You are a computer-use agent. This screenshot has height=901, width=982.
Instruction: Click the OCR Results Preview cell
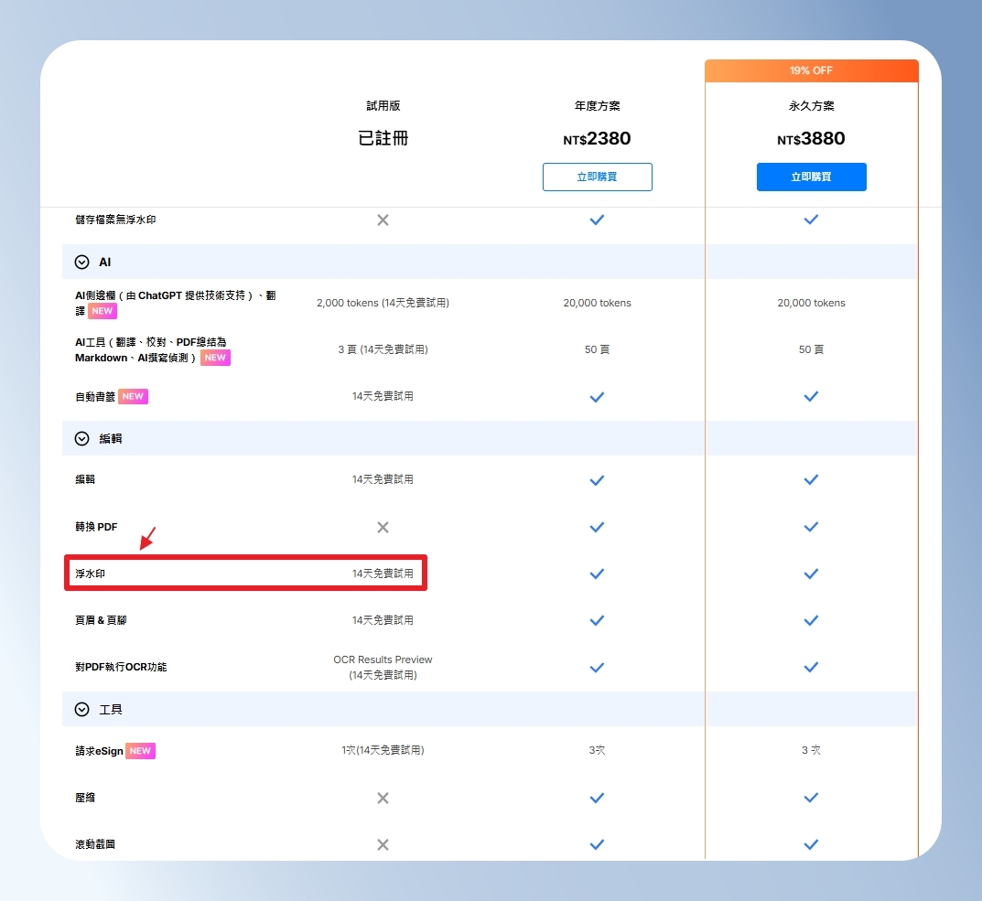coord(383,667)
